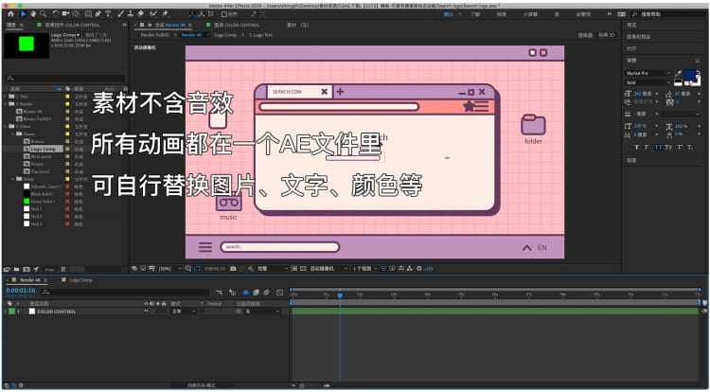Click the timeline current-time indicator handle

click(340, 295)
